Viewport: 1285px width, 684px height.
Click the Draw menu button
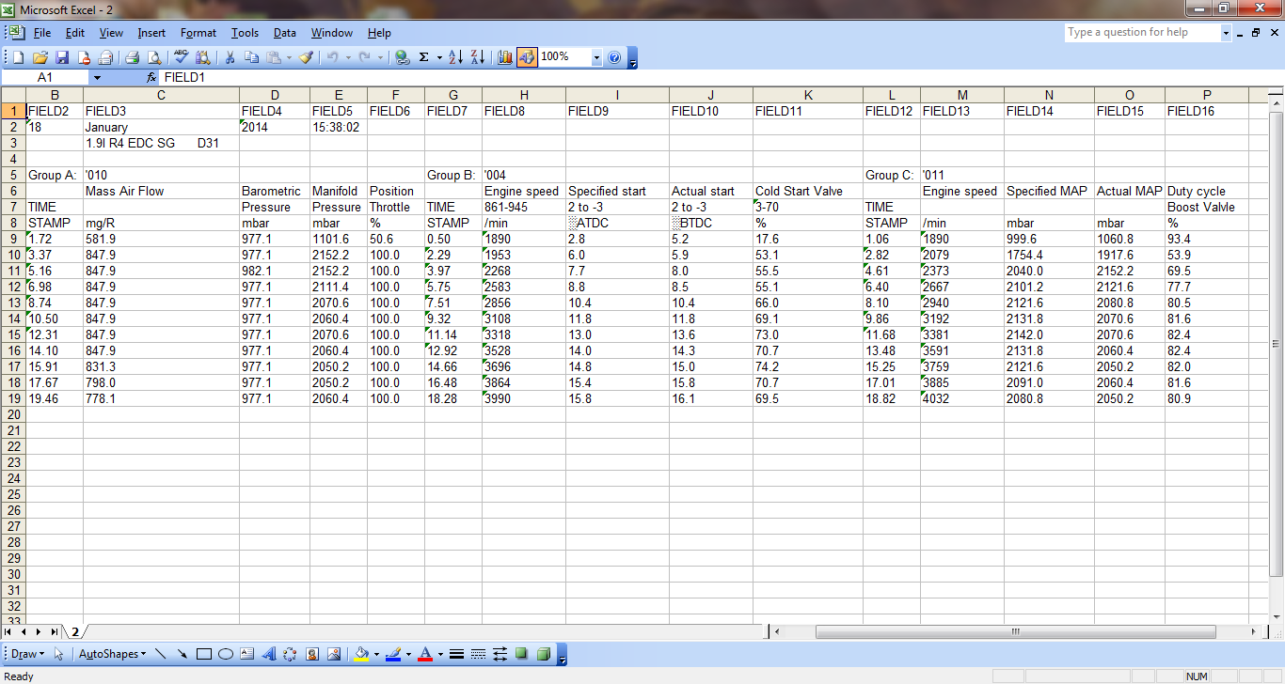[27, 654]
